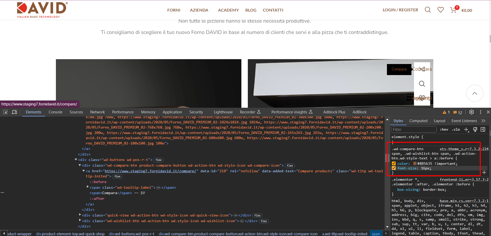Click the flex badge on quick-view div
This screenshot has height=236, width=491.
257,215
